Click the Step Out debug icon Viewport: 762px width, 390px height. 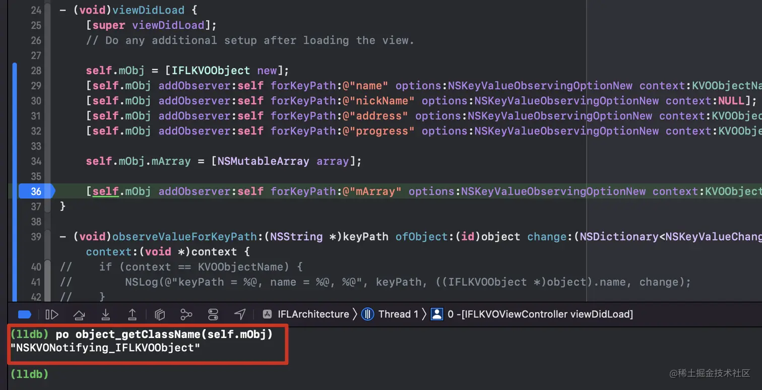(132, 314)
